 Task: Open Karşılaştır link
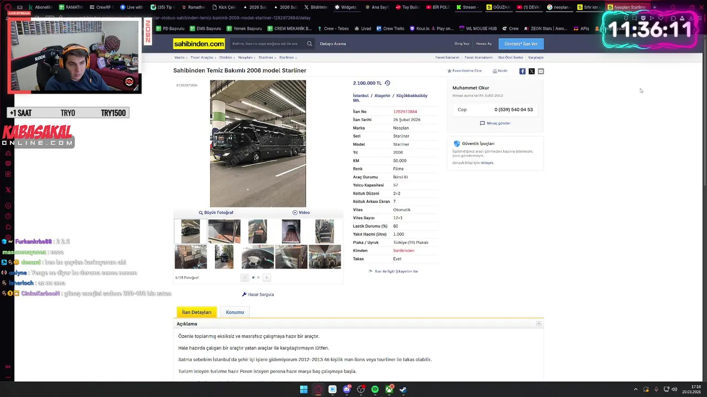pyautogui.click(x=536, y=57)
